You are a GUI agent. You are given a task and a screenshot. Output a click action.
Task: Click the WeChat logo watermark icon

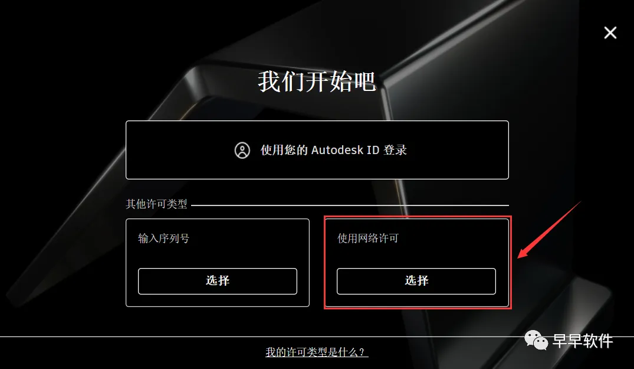(x=536, y=340)
